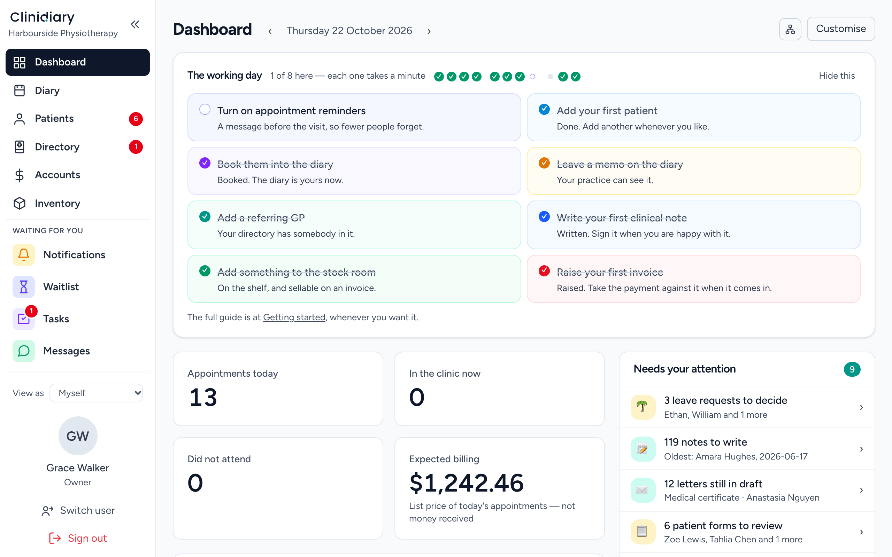Click the Messages speech bubble icon
The image size is (892, 557).
[x=24, y=351]
